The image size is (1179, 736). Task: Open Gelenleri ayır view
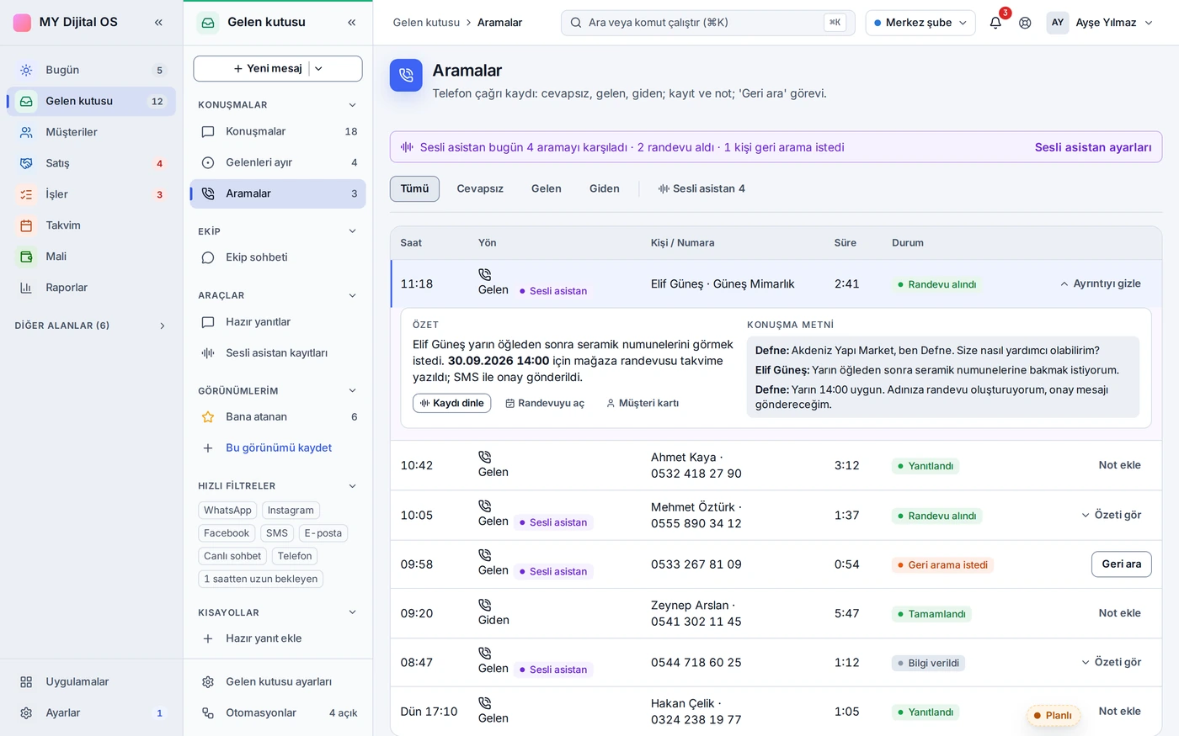278,162
